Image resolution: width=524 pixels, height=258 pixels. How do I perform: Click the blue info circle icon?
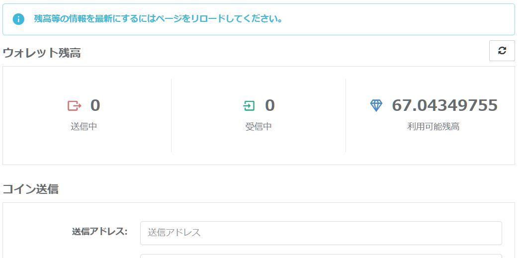[x=18, y=19]
